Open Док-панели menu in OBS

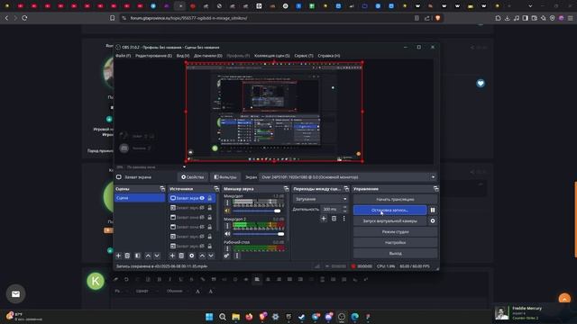tap(208, 56)
